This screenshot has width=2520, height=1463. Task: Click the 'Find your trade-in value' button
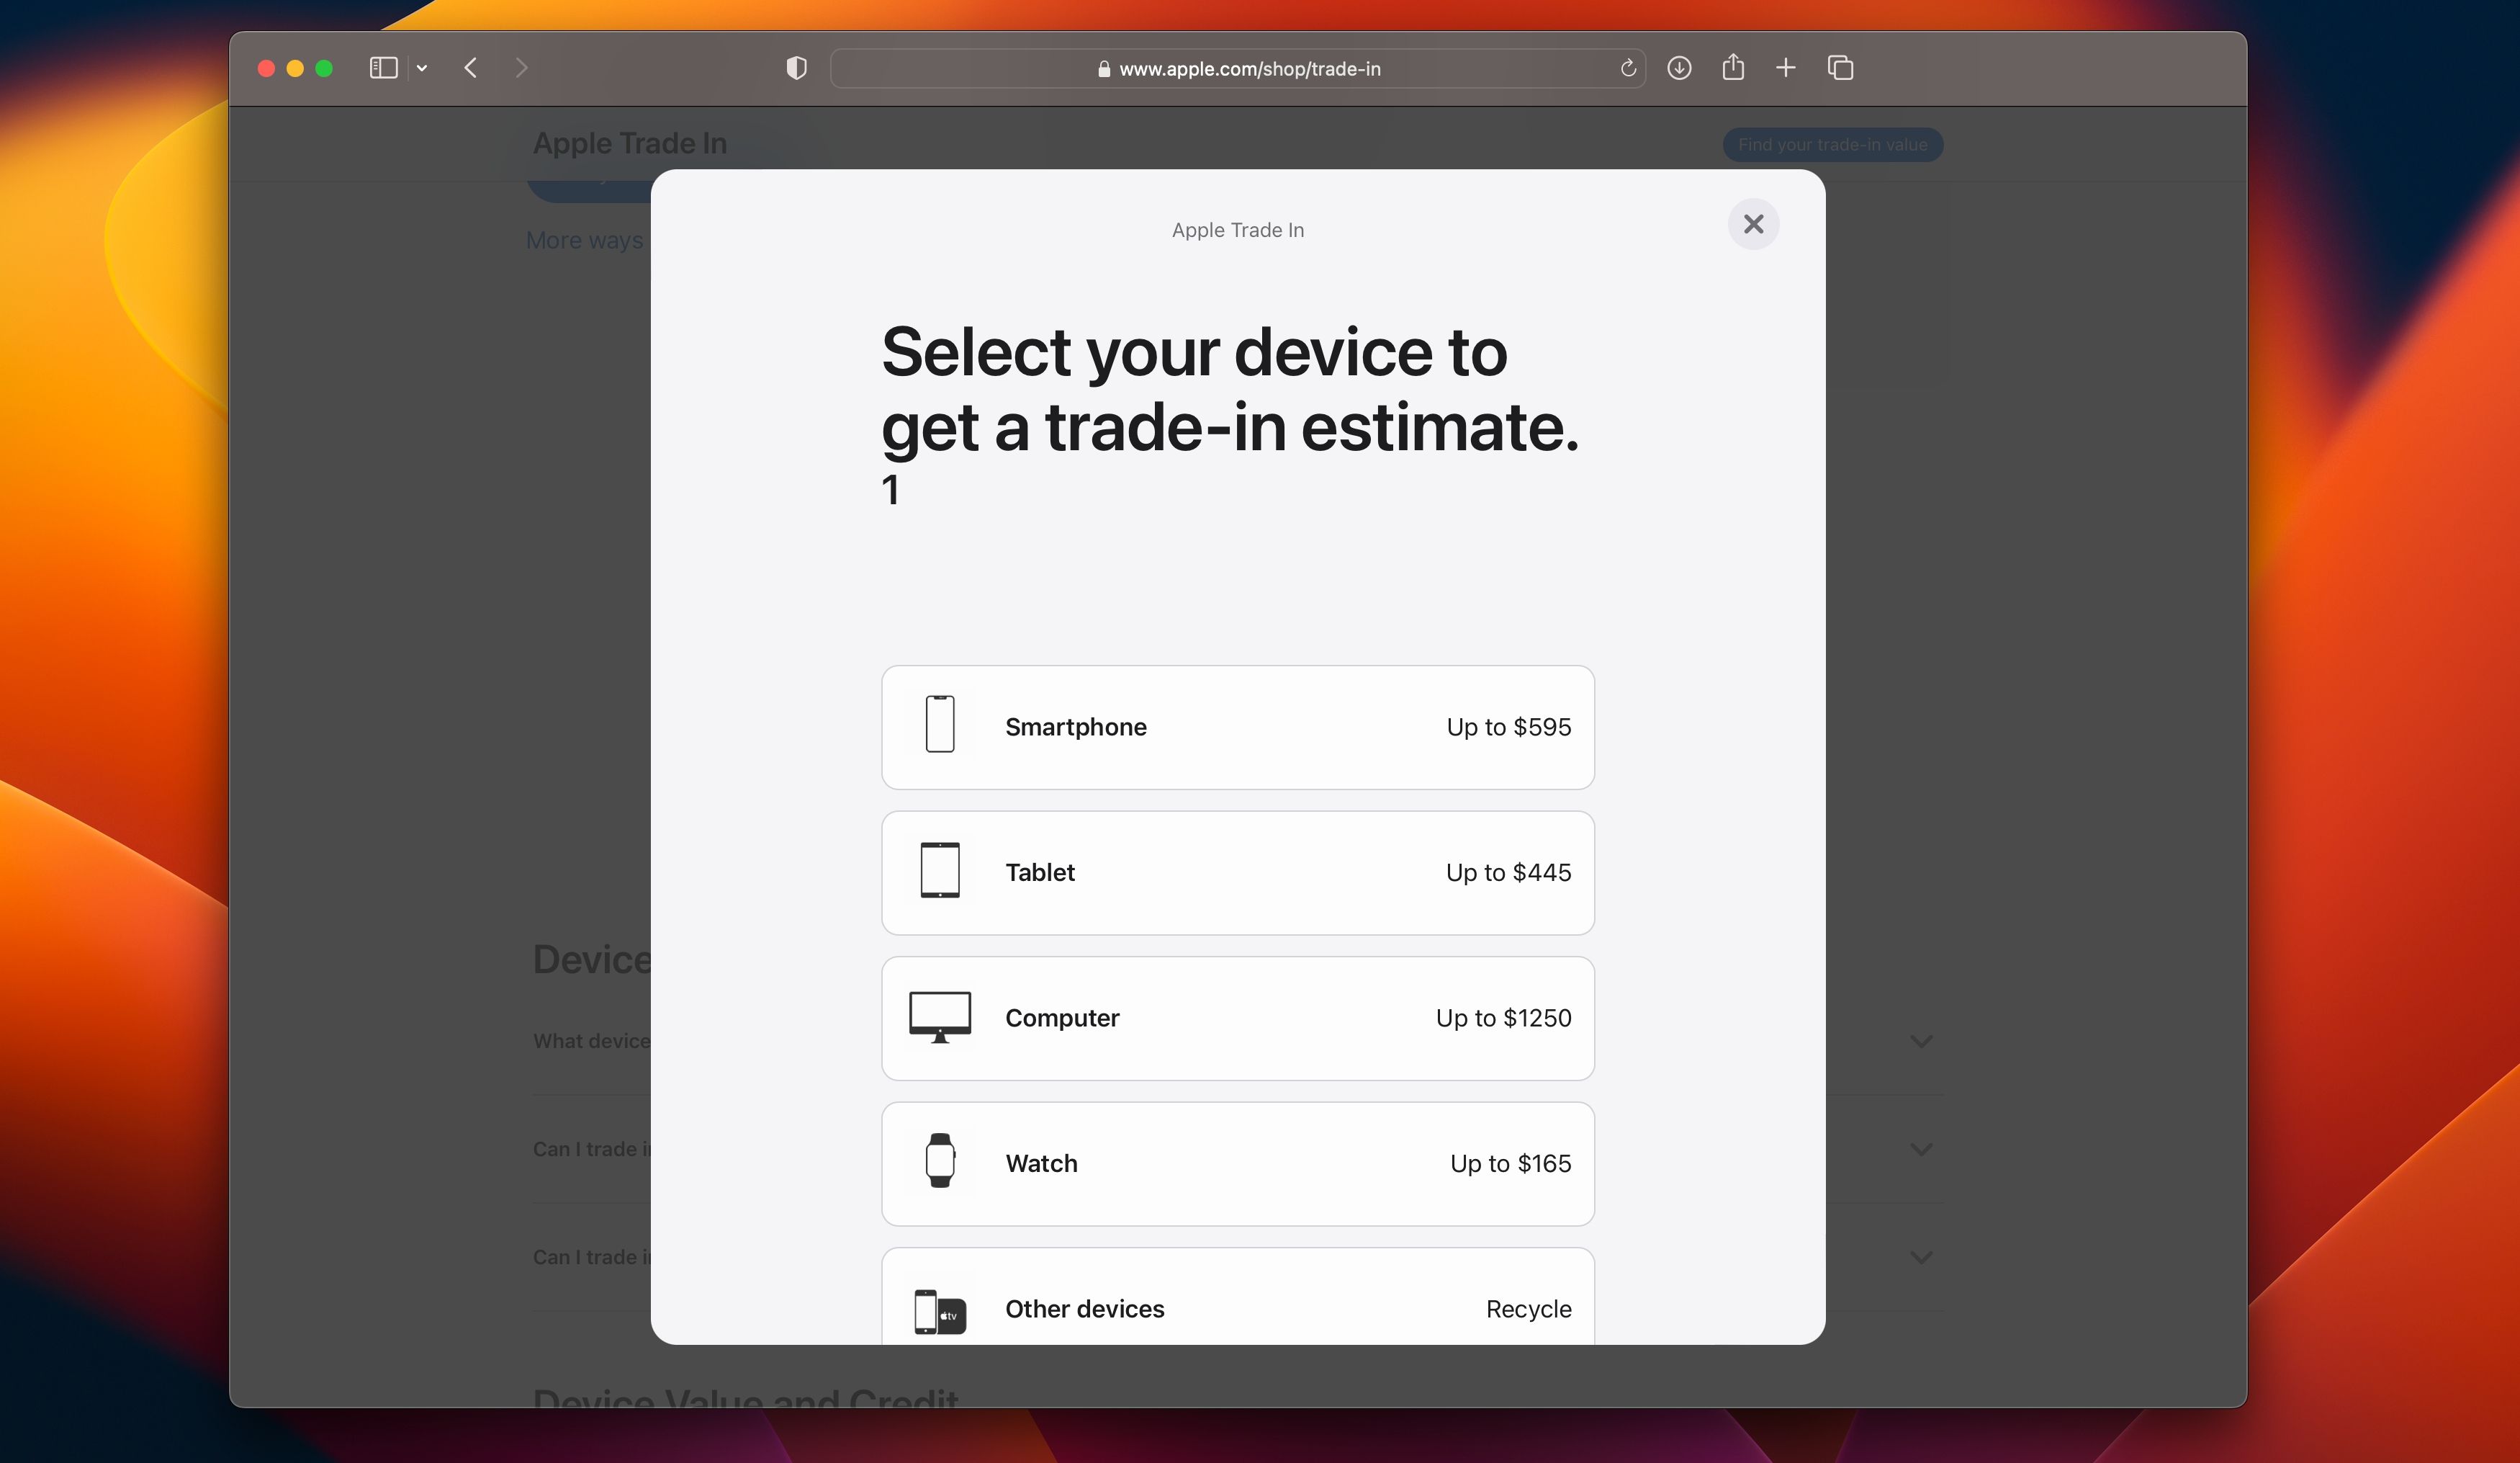[x=1832, y=145]
